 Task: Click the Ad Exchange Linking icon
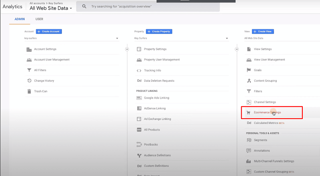pyautogui.click(x=139, y=119)
